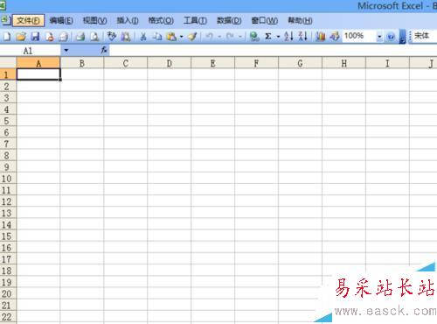Screen dimensions: 437x324
Task: Select row 15 by its header
Action: 8,236
